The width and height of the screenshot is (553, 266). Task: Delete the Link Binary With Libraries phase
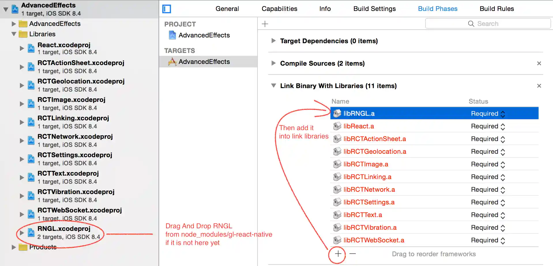pyautogui.click(x=539, y=86)
